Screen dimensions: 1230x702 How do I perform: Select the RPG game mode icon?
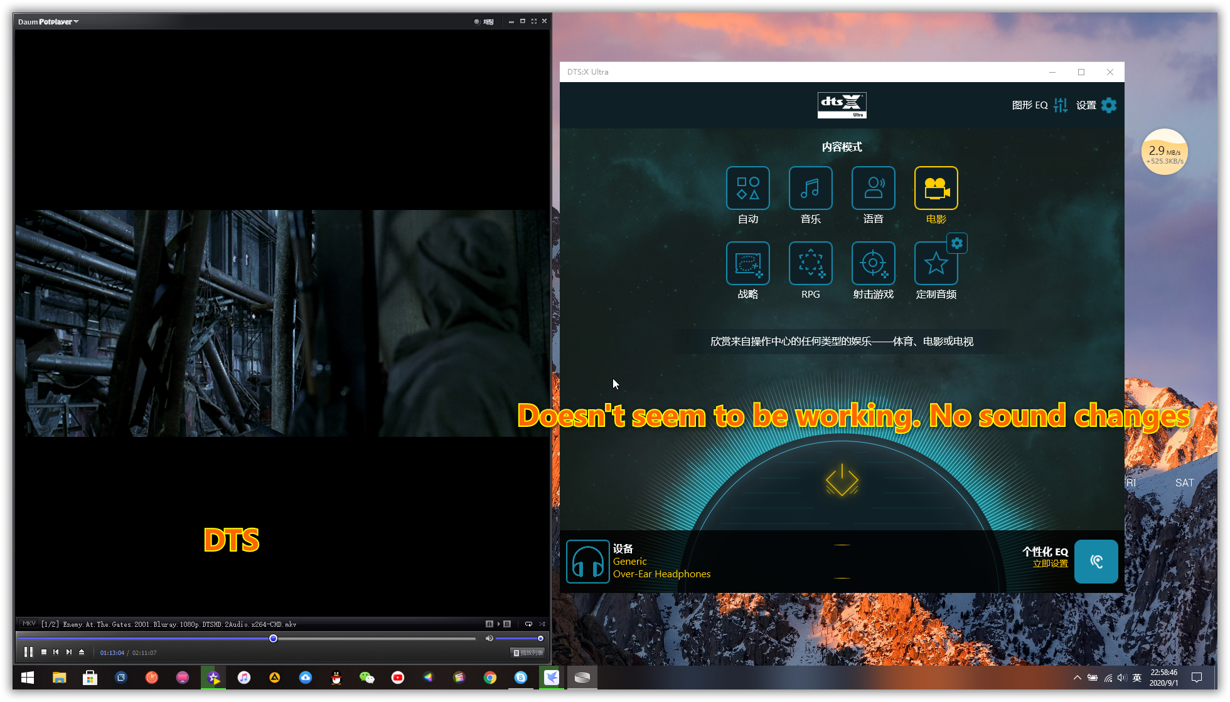(x=810, y=263)
